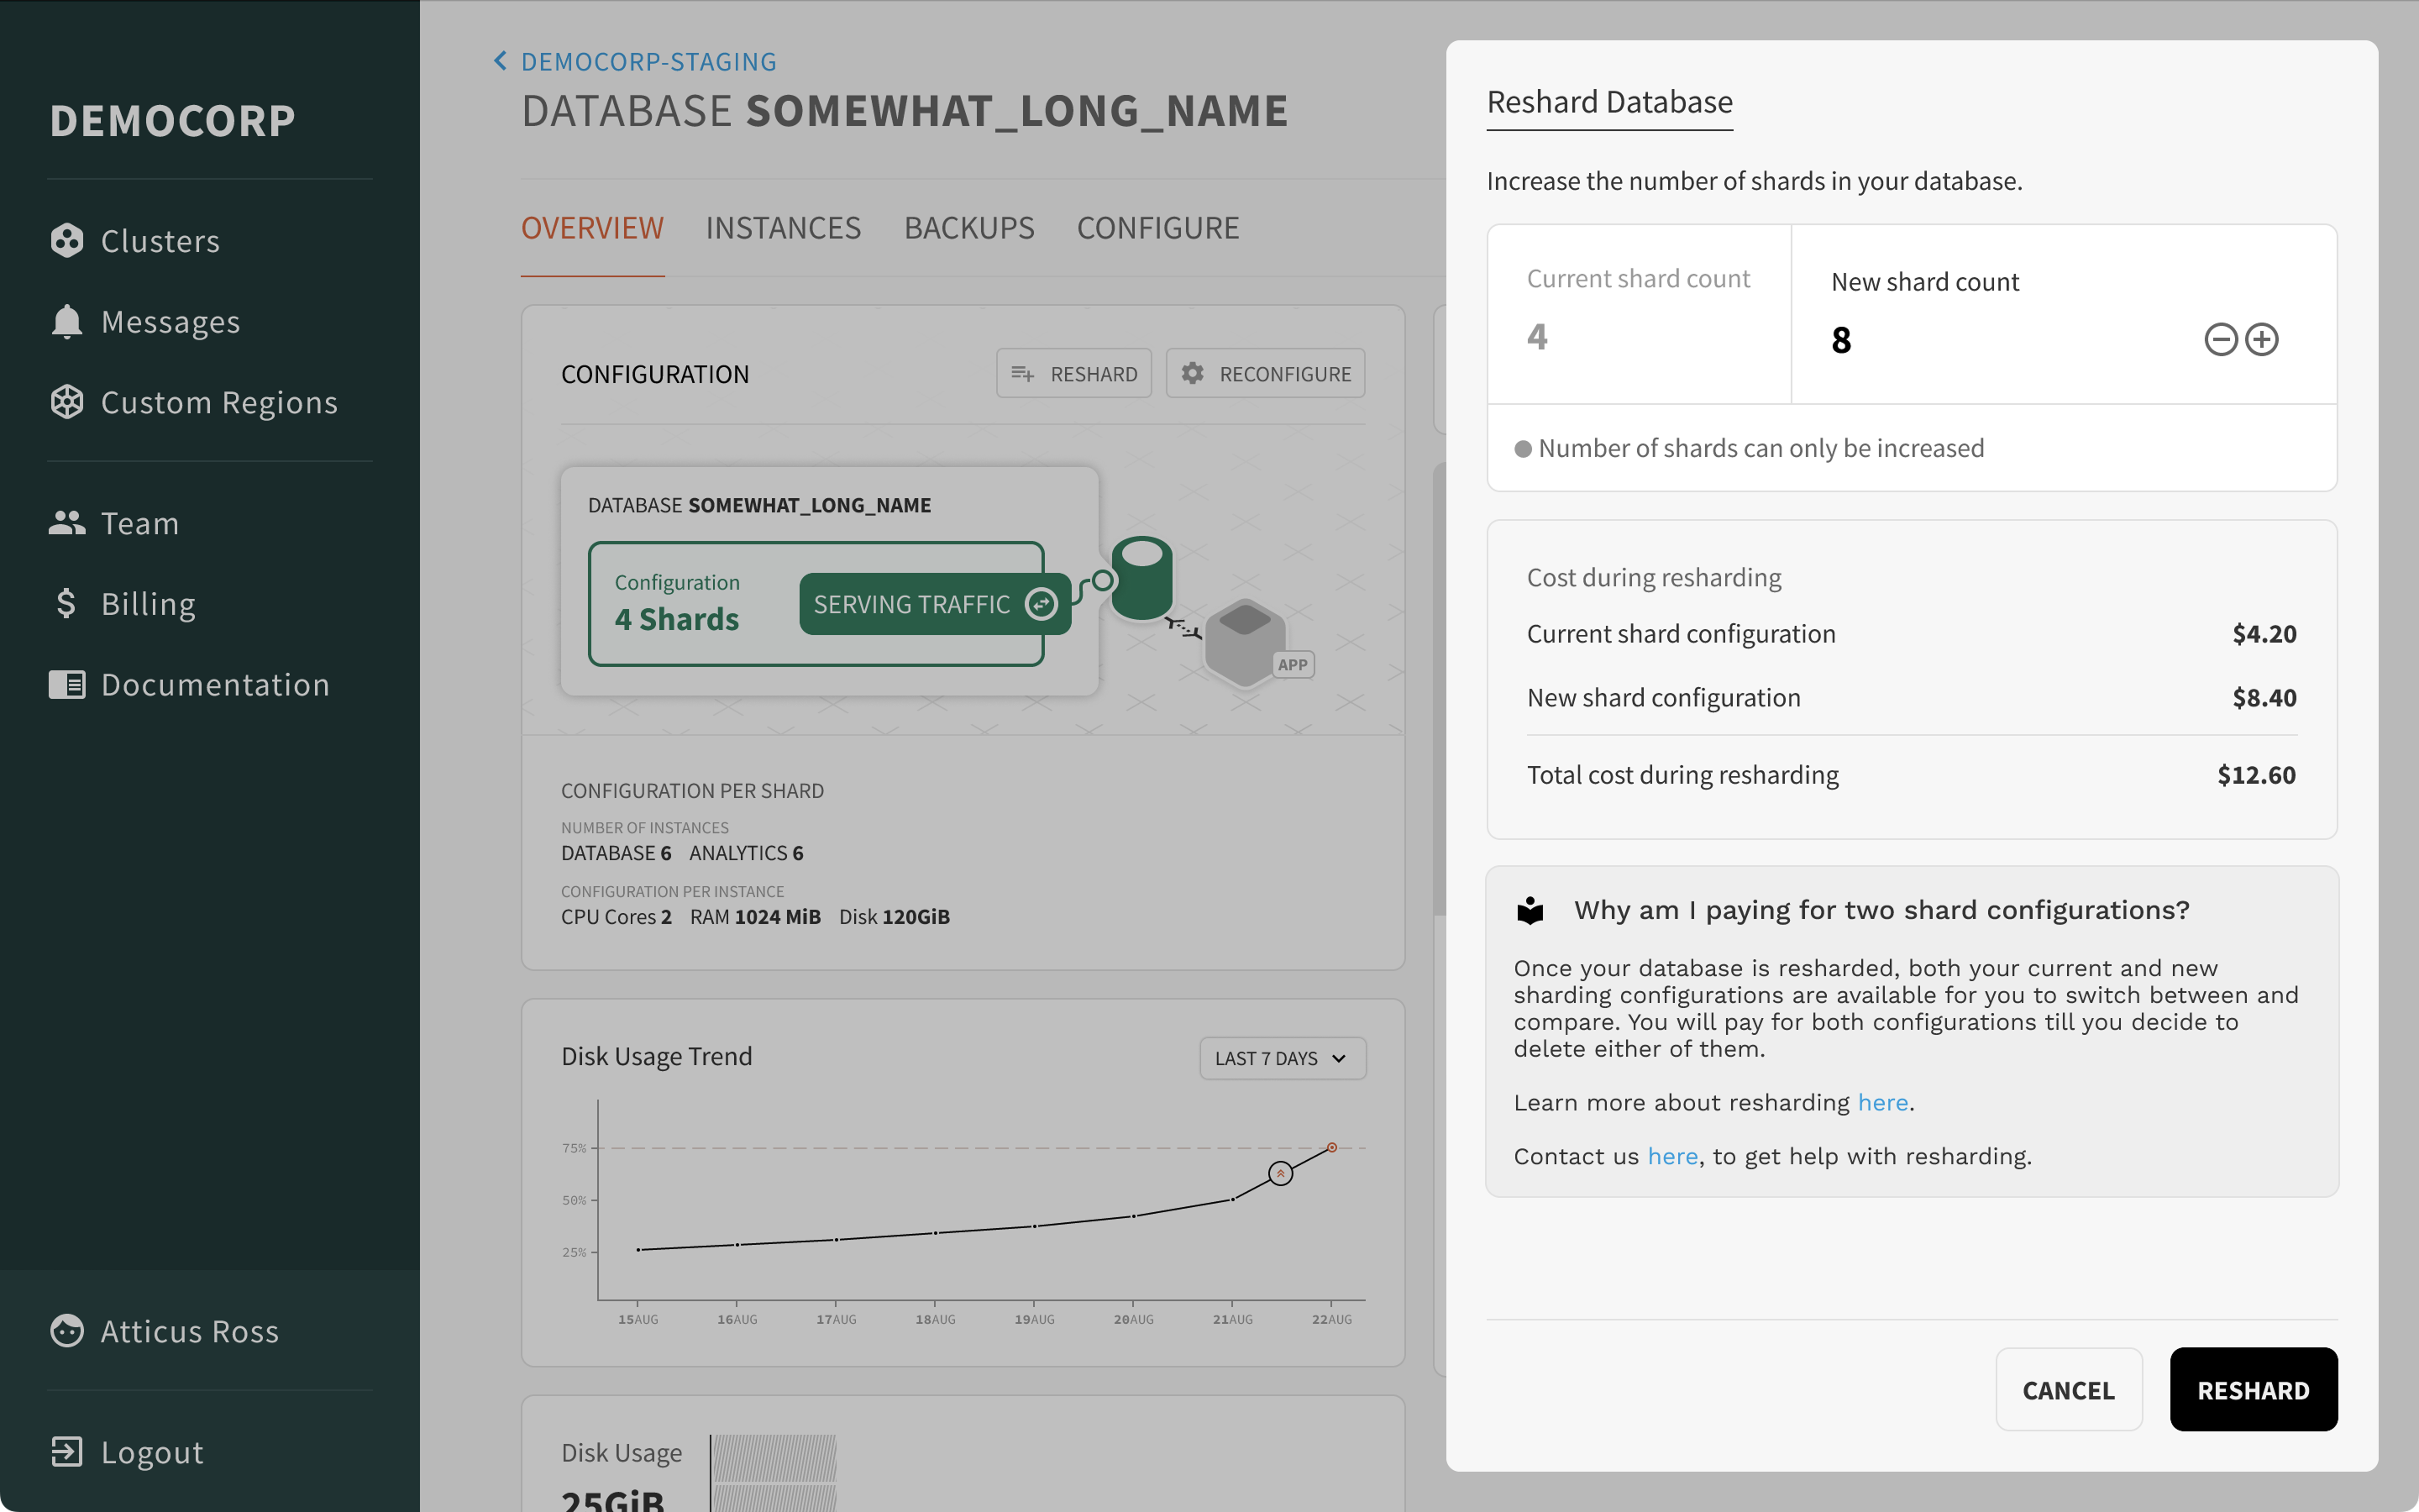The height and width of the screenshot is (1512, 2419).
Task: Click the Team people icon
Action: click(x=67, y=523)
